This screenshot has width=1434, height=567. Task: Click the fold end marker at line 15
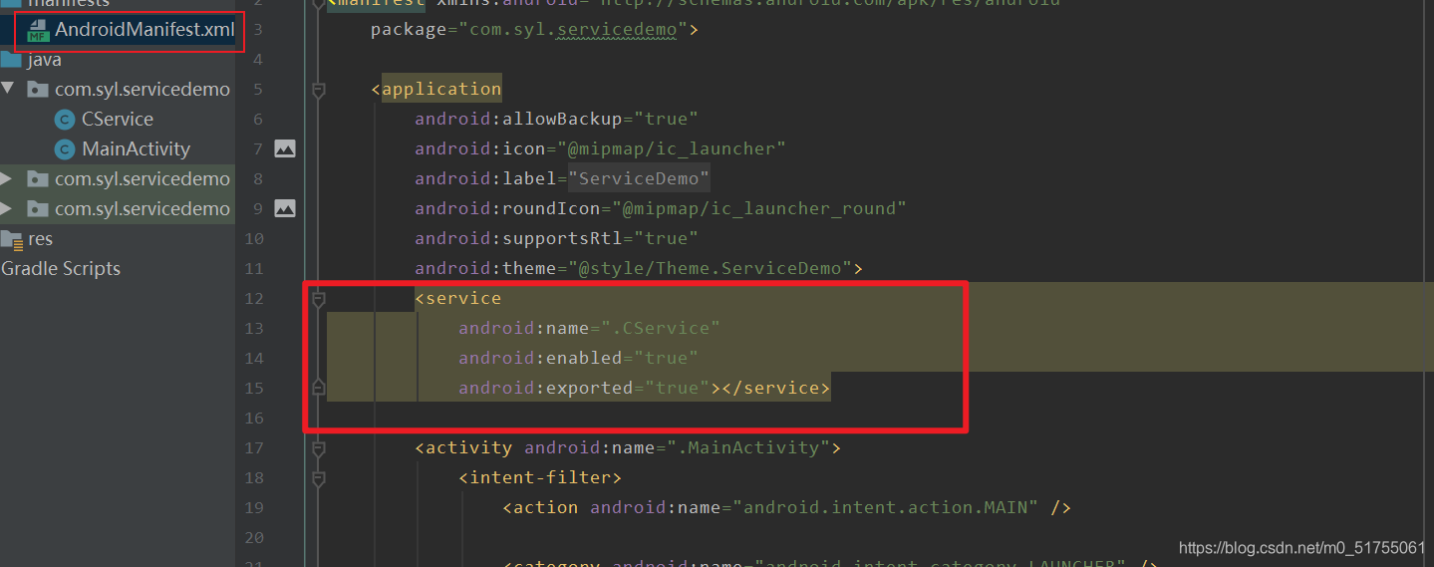319,388
